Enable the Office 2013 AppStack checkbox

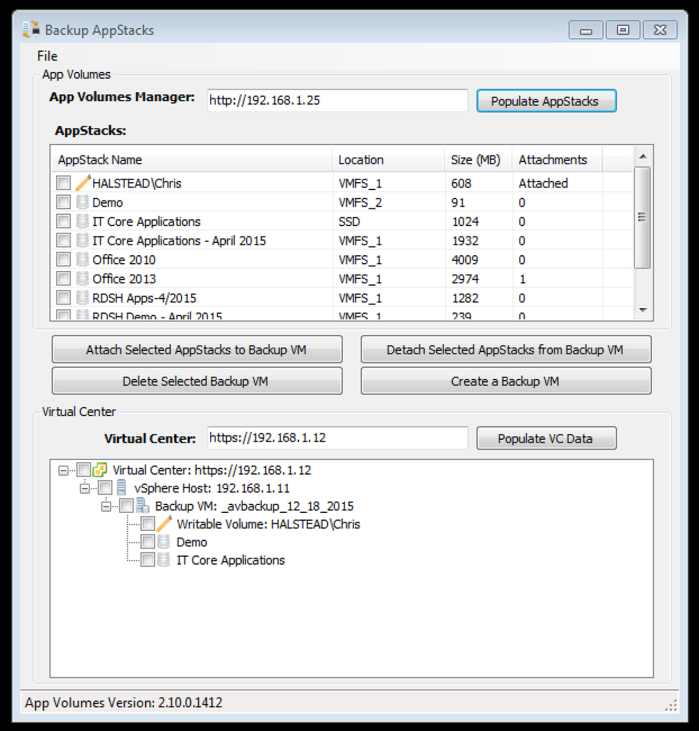(x=63, y=278)
